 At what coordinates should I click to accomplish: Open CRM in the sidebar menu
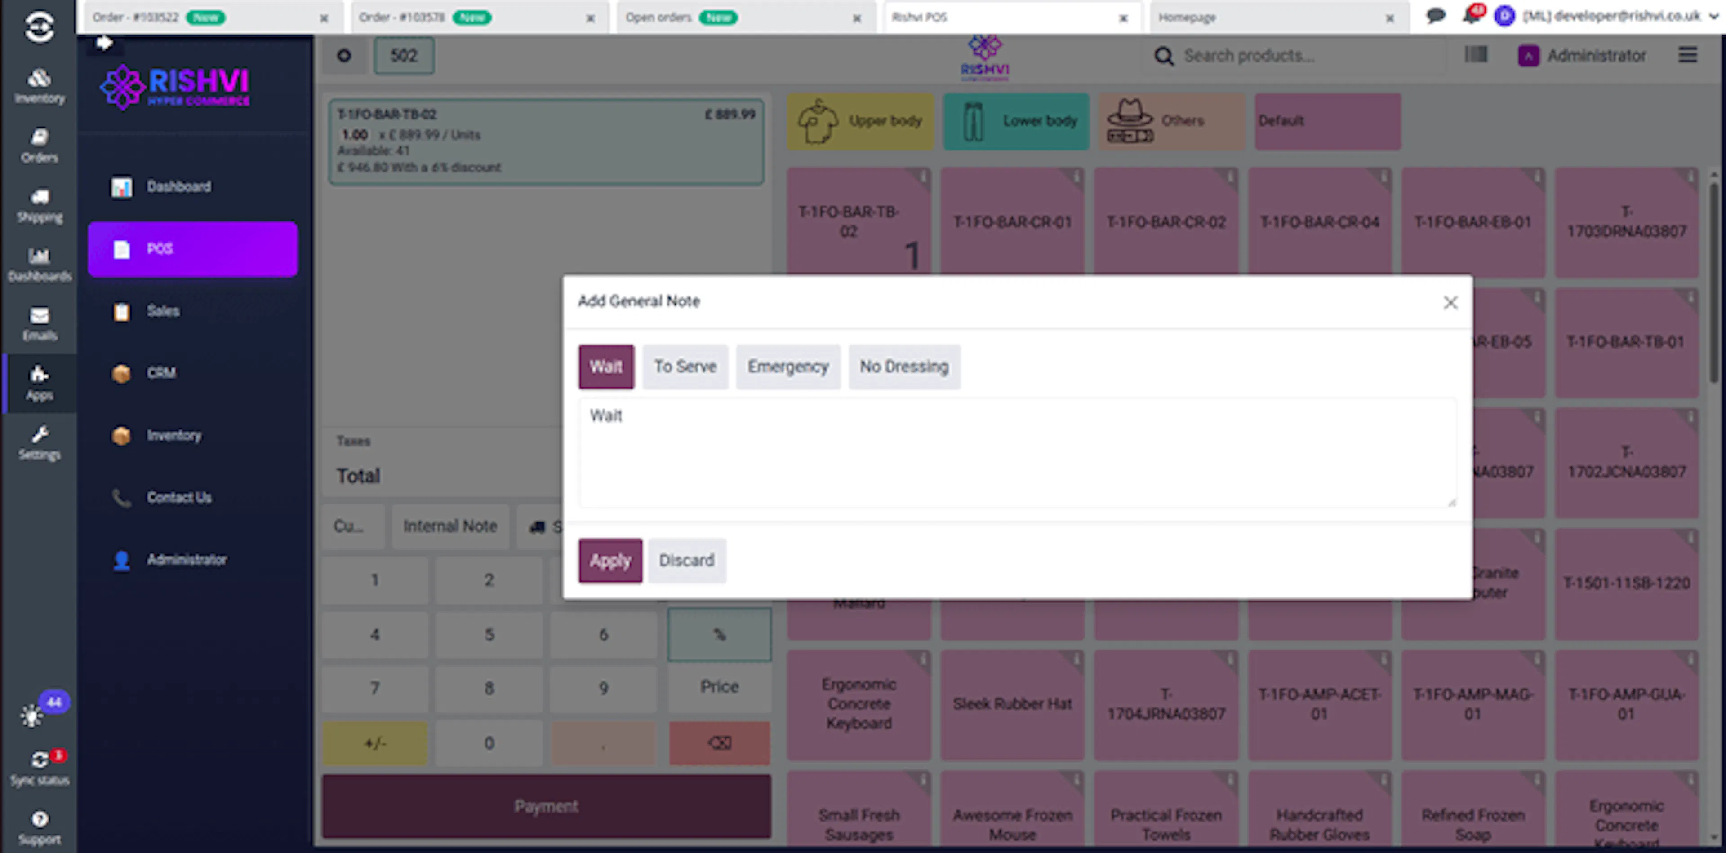[193, 373]
